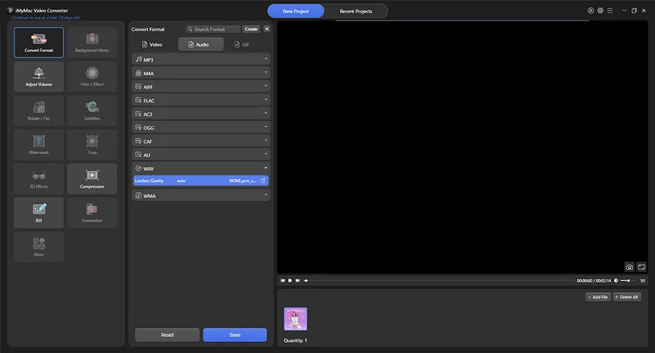Open the 3D Effects tool
Screen dimensions: 655x353
click(39, 179)
